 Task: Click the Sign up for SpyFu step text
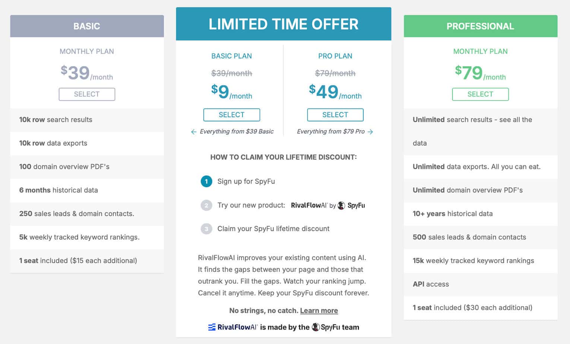coord(246,181)
